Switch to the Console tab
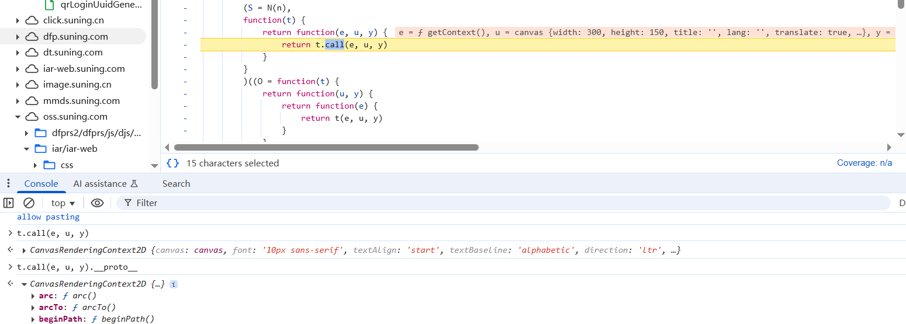 (41, 183)
